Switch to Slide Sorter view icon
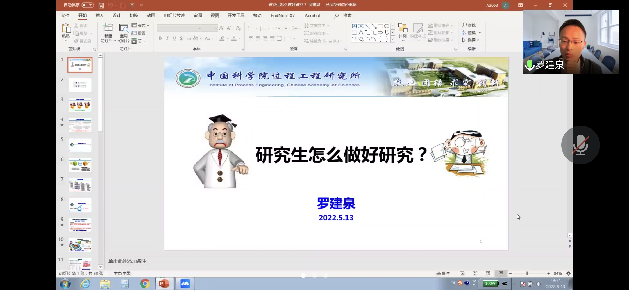 click(x=475, y=273)
